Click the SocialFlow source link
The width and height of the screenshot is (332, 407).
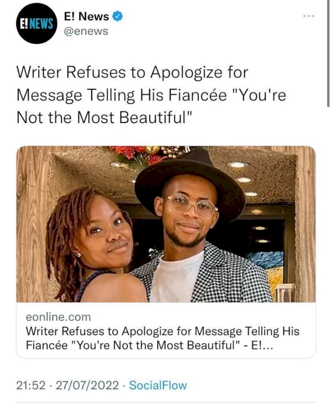(158, 385)
